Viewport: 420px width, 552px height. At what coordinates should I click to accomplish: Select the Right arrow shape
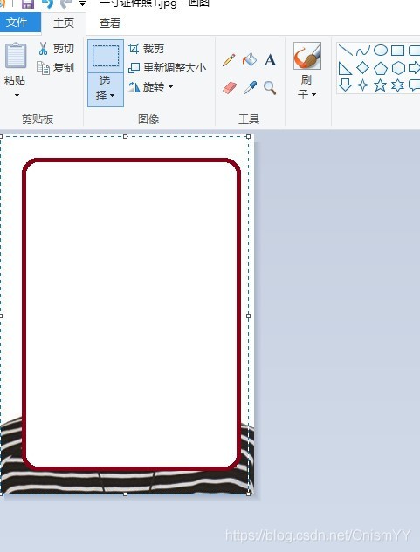[414, 68]
